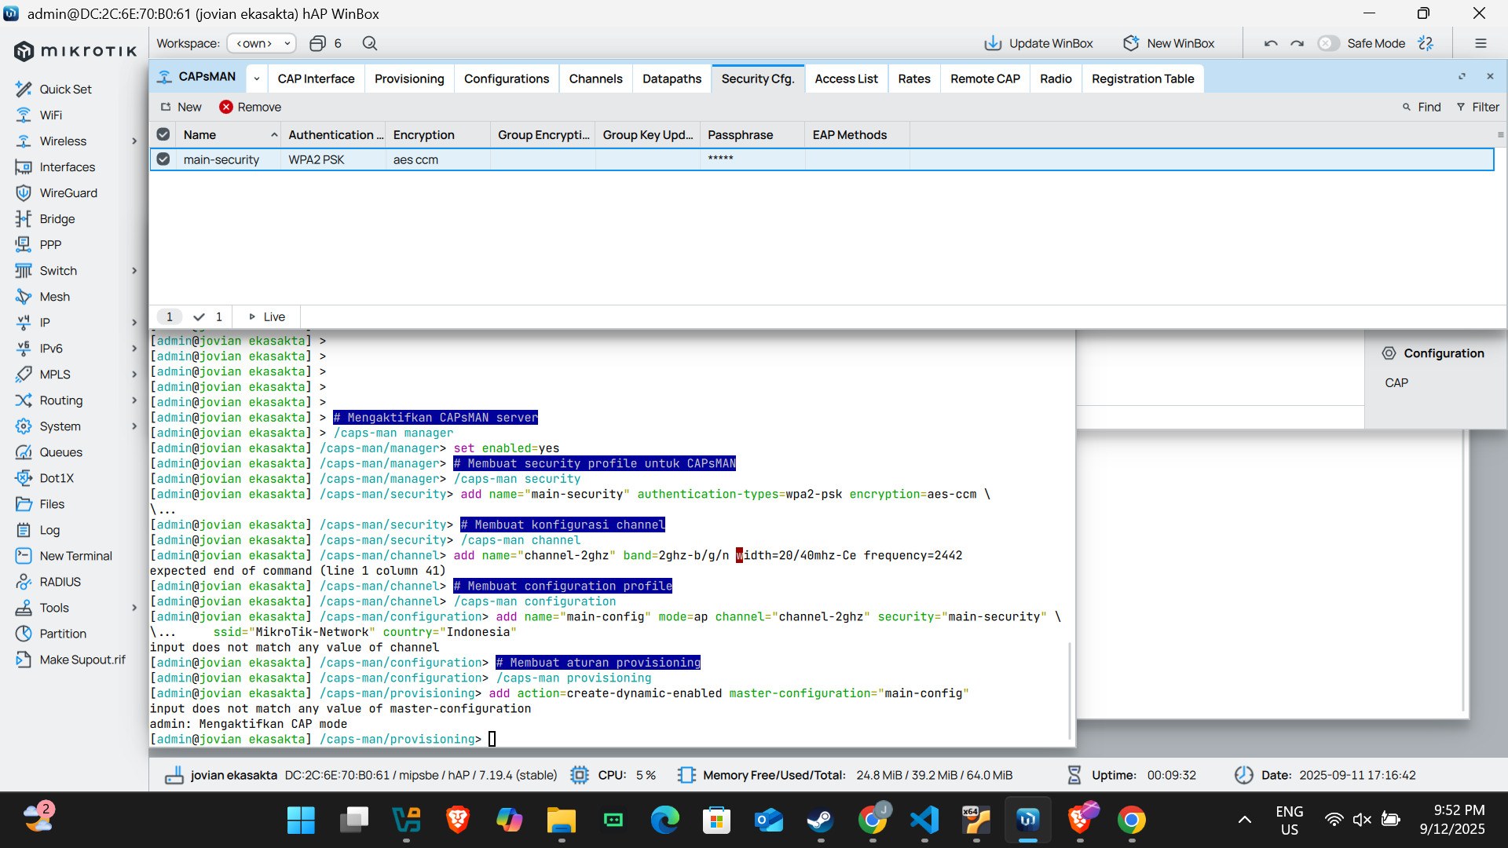Open Log viewer
This screenshot has width=1508, height=848.
click(49, 529)
